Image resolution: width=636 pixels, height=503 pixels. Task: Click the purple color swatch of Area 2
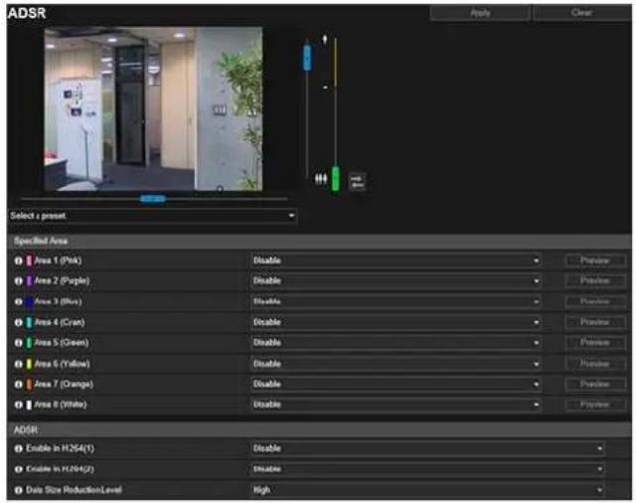(29, 280)
